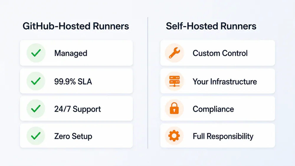
Task: Click the green checkmark beside Zero Setup
Action: 36,136
